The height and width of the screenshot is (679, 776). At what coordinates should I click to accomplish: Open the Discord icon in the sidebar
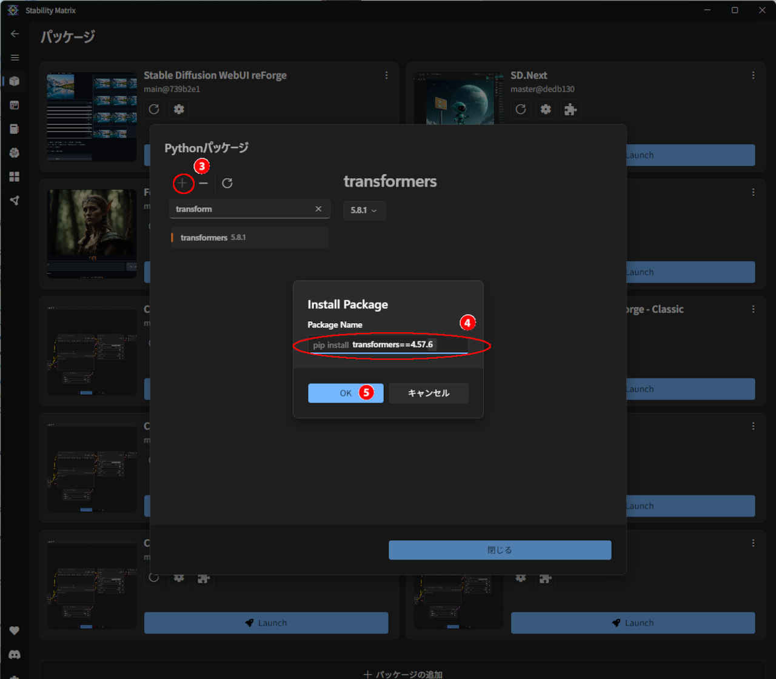point(15,655)
